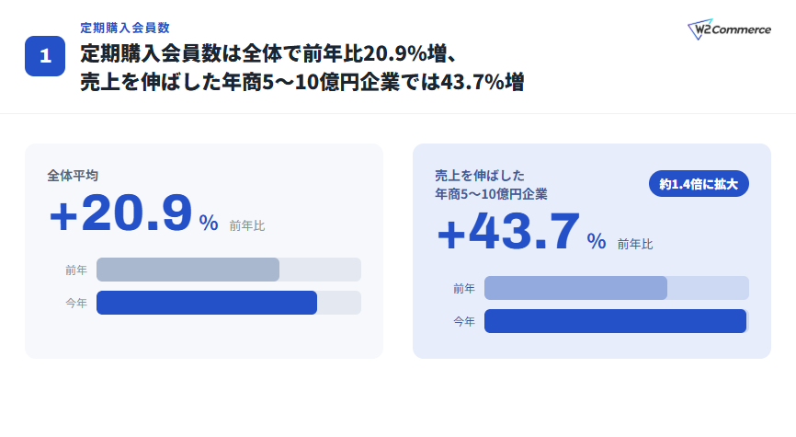This screenshot has width=796, height=437.
Task: Click the 前年 label in right card
Action: click(464, 289)
